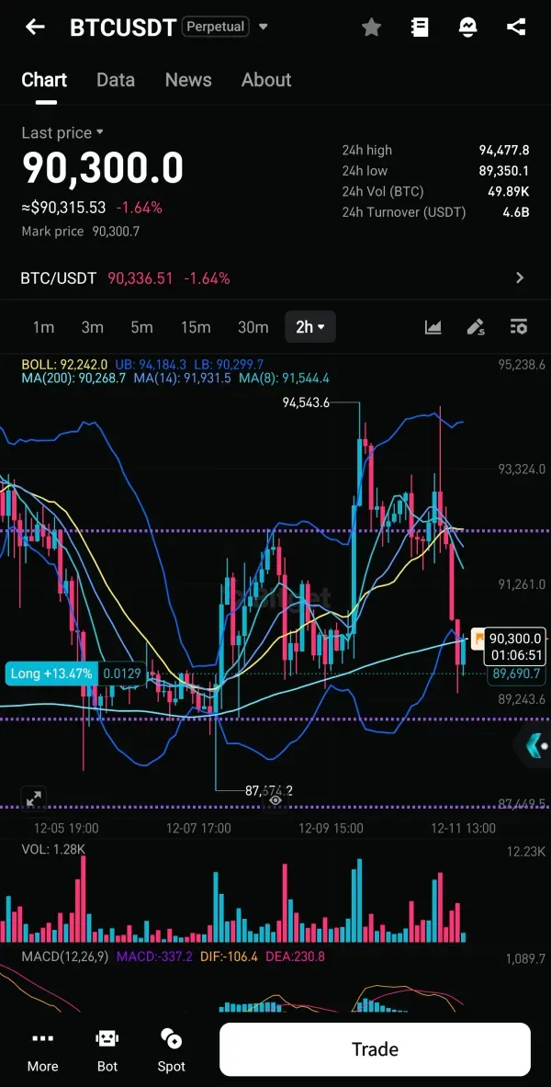This screenshot has height=1087, width=551.
Task: Open BTC/USDT spot price 90,336.51
Action: point(140,278)
